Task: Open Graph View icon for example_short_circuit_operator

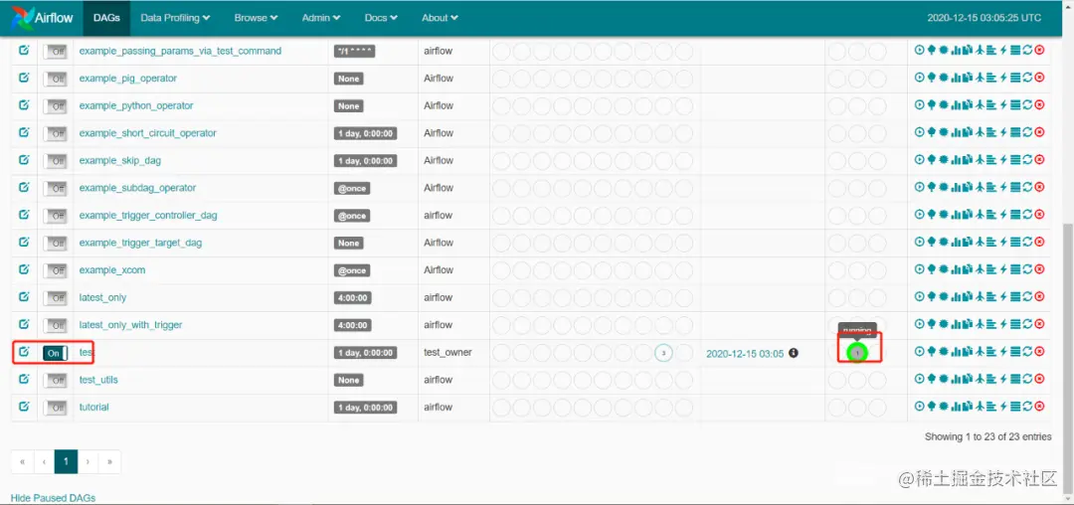Action: point(944,133)
